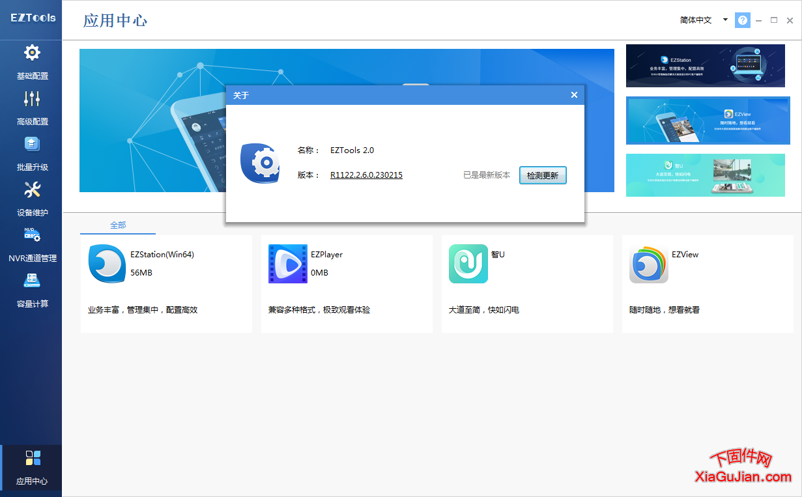Viewport: 802px width, 497px height.
Task: Click 0MB size text
Action: [x=319, y=273]
